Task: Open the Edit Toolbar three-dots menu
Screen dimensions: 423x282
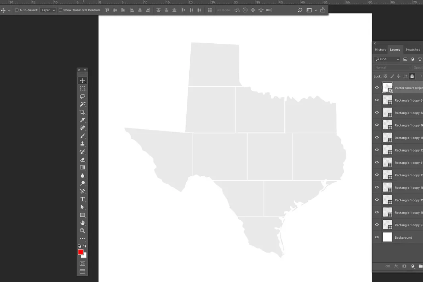Action: (x=82, y=239)
